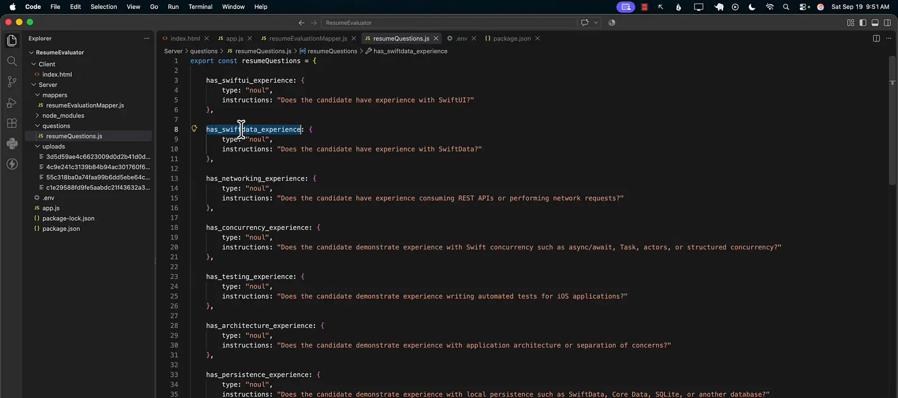
Task: Close the app.js tab
Action: tap(250, 39)
